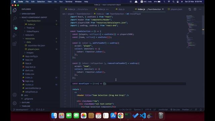The width and height of the screenshot is (215, 121).
Task: Collapse the data folder
Action: (29, 42)
